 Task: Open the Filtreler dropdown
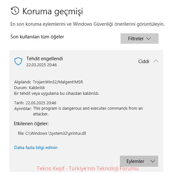tap(139, 38)
